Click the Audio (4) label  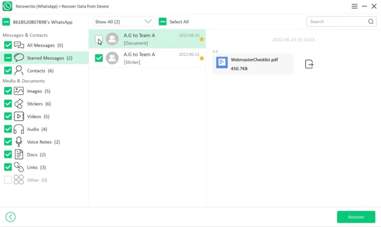[x=37, y=129]
